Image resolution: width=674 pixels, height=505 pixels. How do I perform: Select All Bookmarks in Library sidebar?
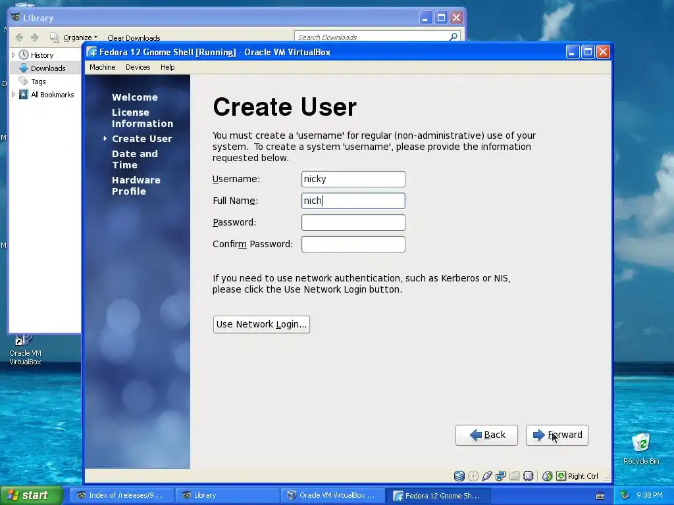tap(53, 95)
